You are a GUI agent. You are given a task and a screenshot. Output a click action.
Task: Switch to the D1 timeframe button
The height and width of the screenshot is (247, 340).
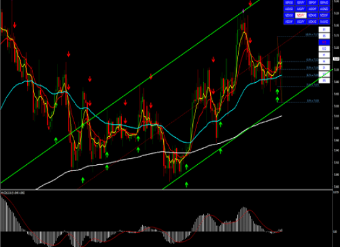pos(324,68)
